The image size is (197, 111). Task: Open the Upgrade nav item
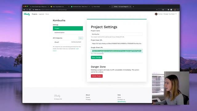point(41,14)
